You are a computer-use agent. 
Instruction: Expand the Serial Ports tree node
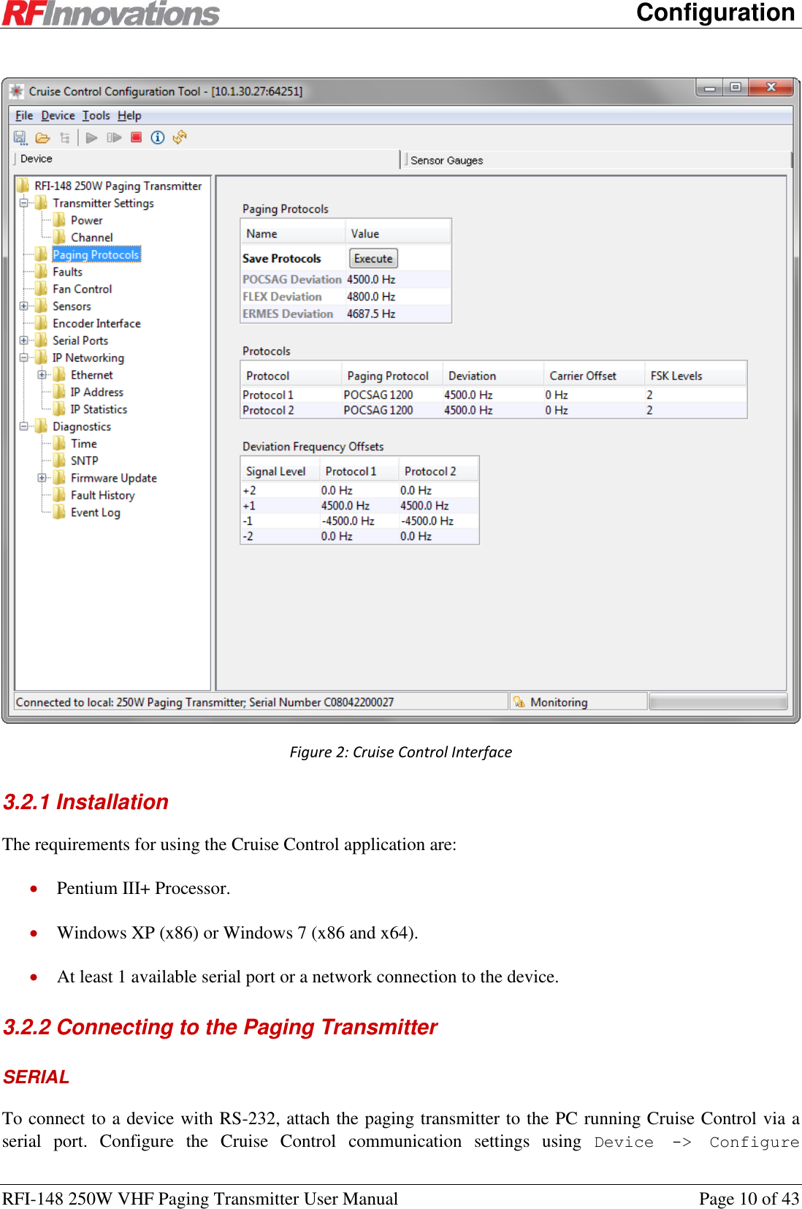pyautogui.click(x=23, y=341)
